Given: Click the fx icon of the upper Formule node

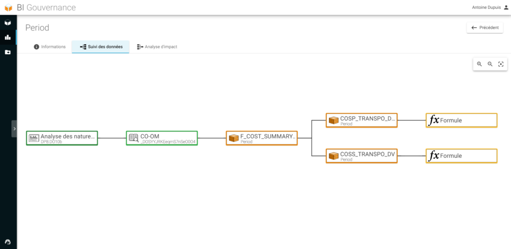Looking at the screenshot, I should tap(434, 121).
